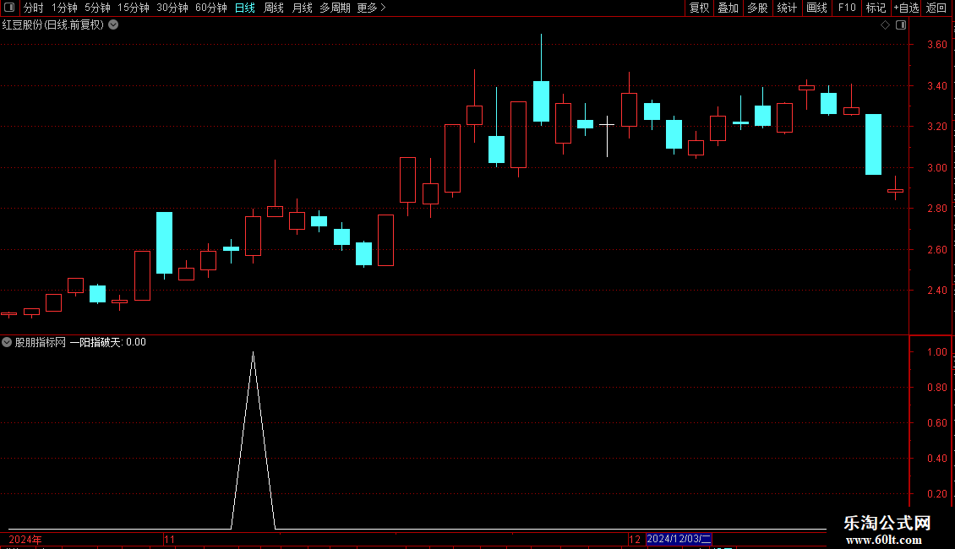
Task: Click the 2024/12/03 date marker
Action: pyautogui.click(x=679, y=539)
